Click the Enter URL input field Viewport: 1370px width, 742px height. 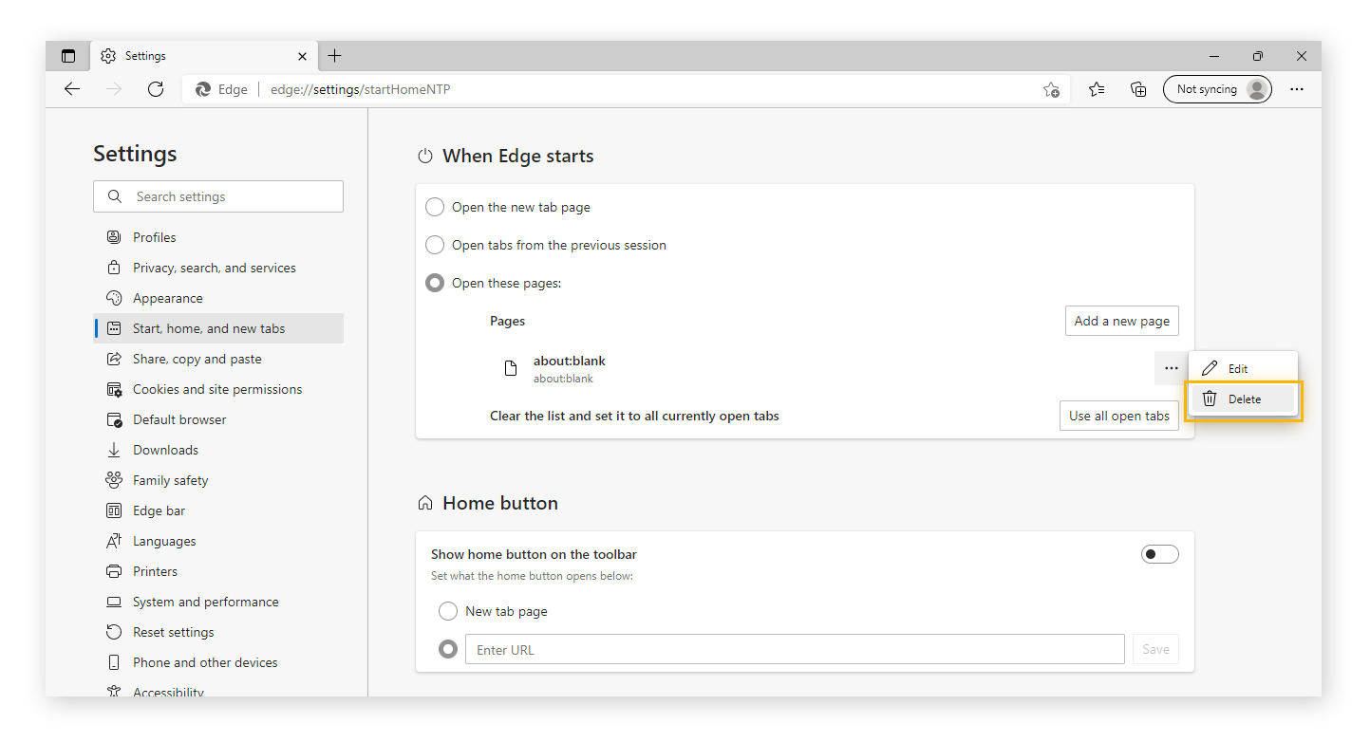point(795,648)
